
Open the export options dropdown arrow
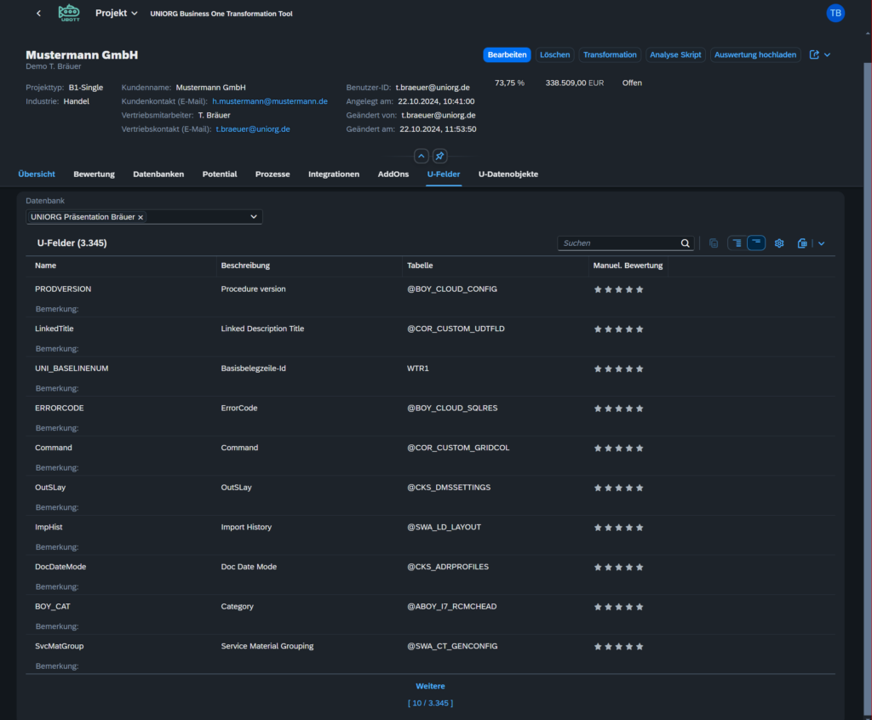tap(822, 243)
